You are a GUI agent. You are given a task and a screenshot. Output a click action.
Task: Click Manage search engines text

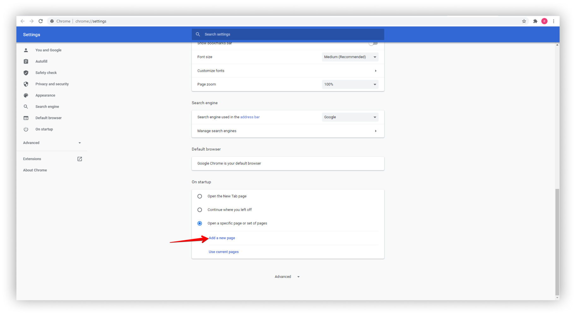[x=217, y=131]
